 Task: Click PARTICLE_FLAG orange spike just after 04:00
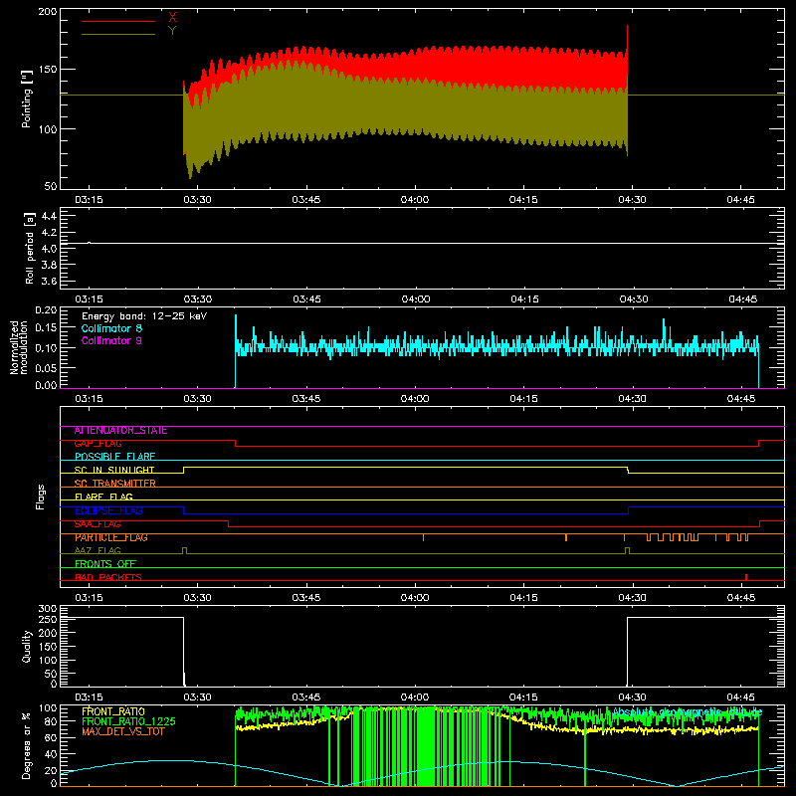pyautogui.click(x=424, y=537)
